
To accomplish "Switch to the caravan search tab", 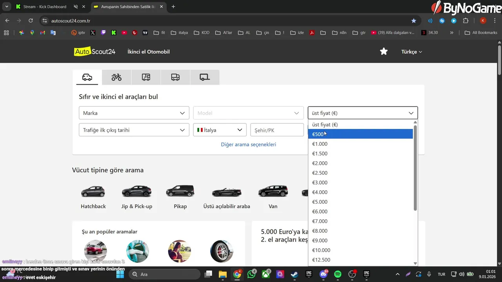I will (146, 77).
